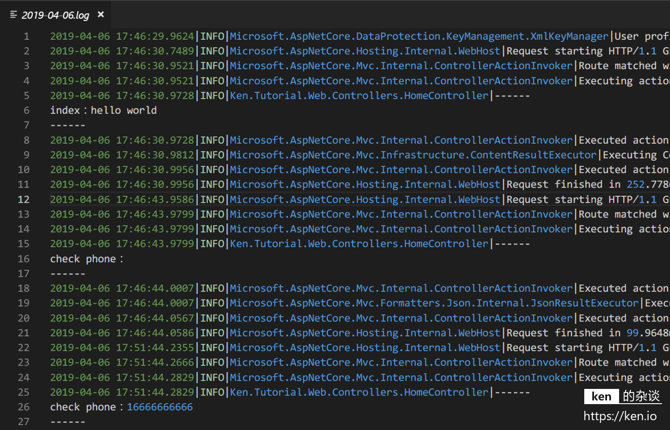
Task: Click line number 1 in the gutter
Action: (x=26, y=36)
